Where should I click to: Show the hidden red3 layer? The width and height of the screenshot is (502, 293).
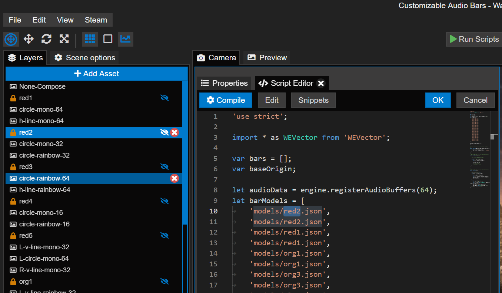(164, 167)
